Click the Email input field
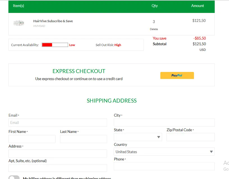 tap(58, 123)
